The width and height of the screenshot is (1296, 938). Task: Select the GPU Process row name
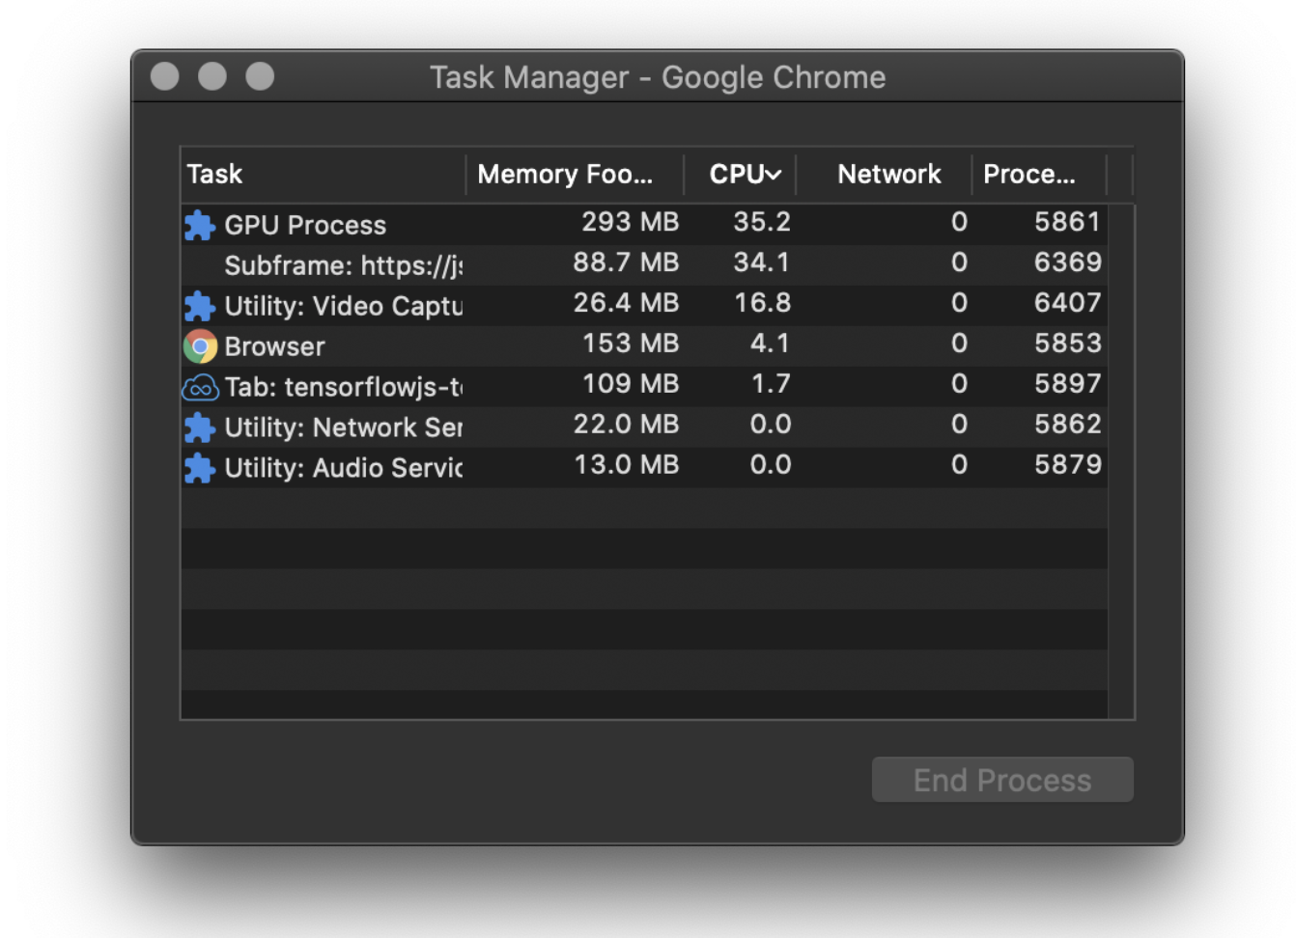click(305, 225)
